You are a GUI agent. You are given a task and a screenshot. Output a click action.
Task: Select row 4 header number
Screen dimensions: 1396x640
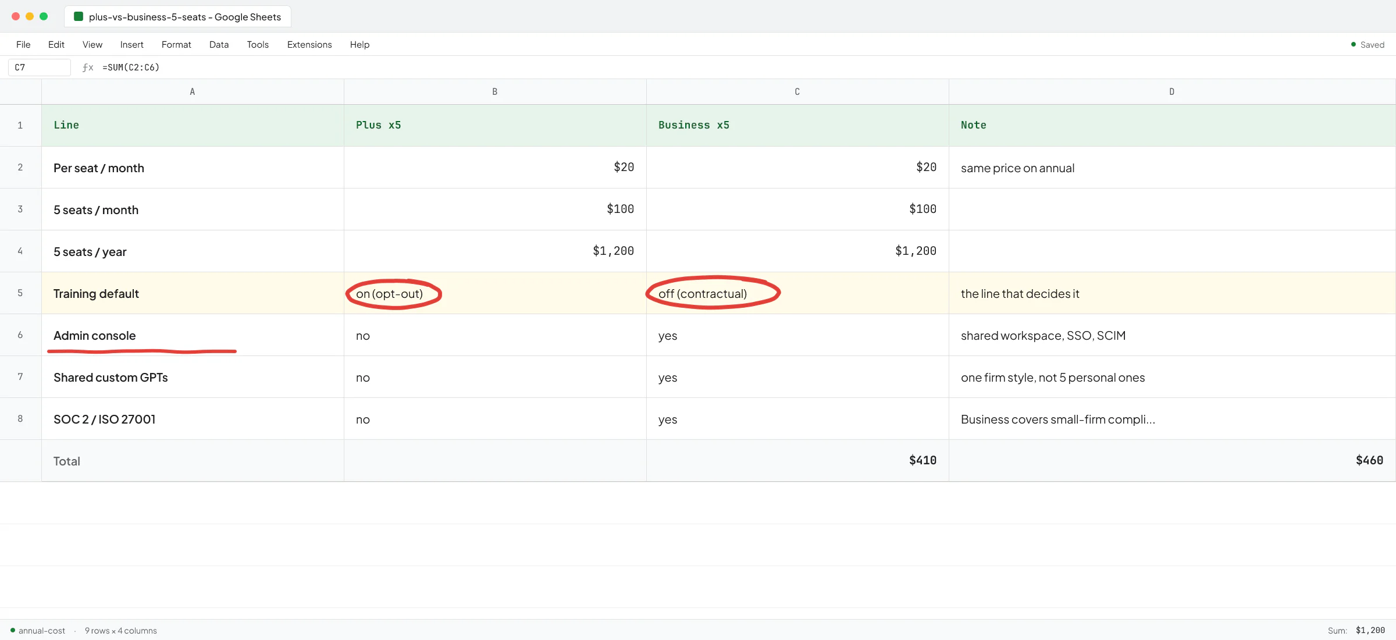(x=20, y=251)
